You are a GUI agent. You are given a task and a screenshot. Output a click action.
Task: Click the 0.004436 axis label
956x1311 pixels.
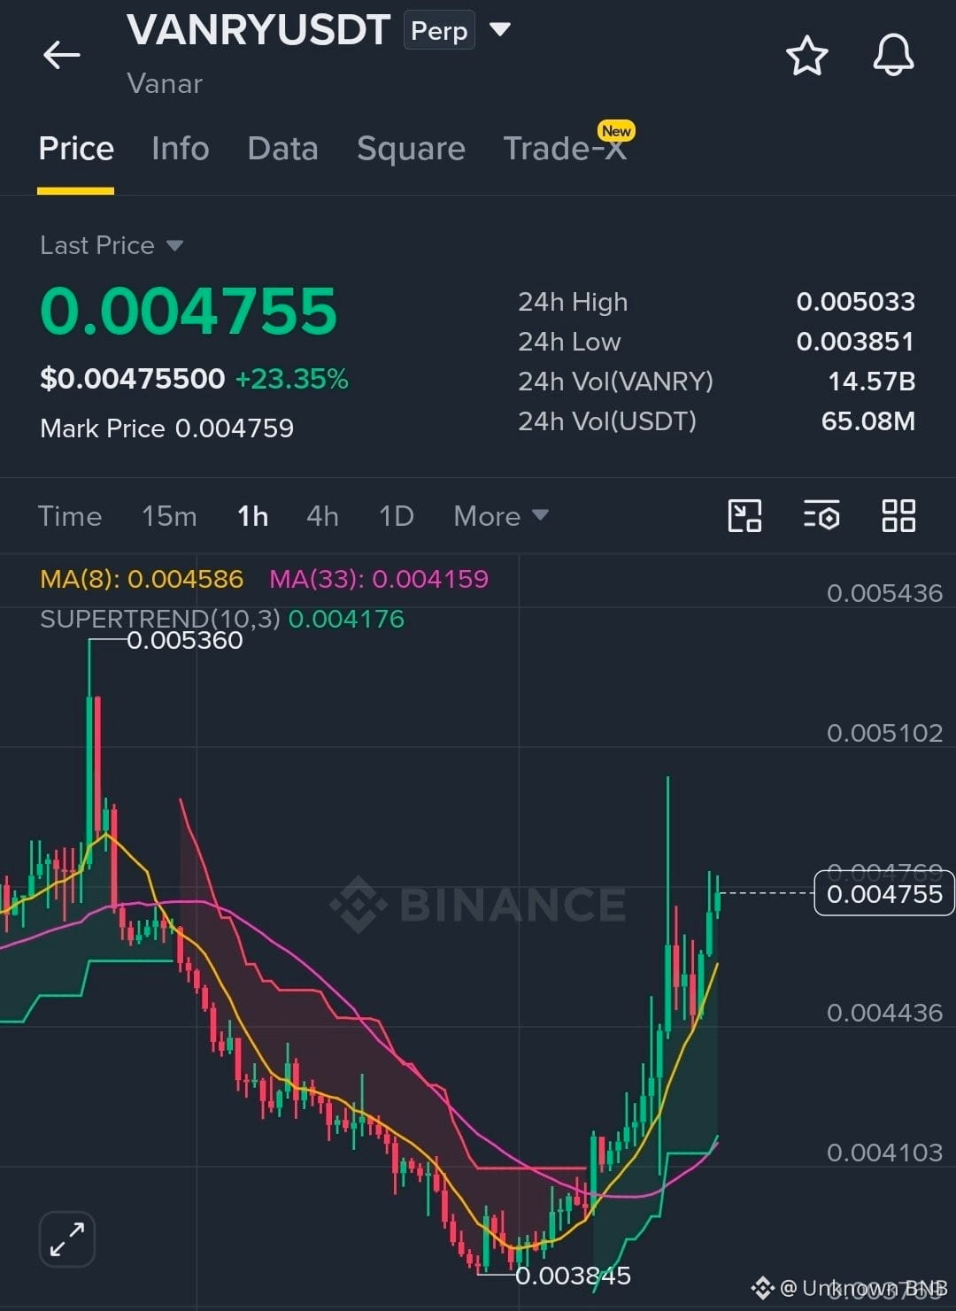[x=884, y=1013]
